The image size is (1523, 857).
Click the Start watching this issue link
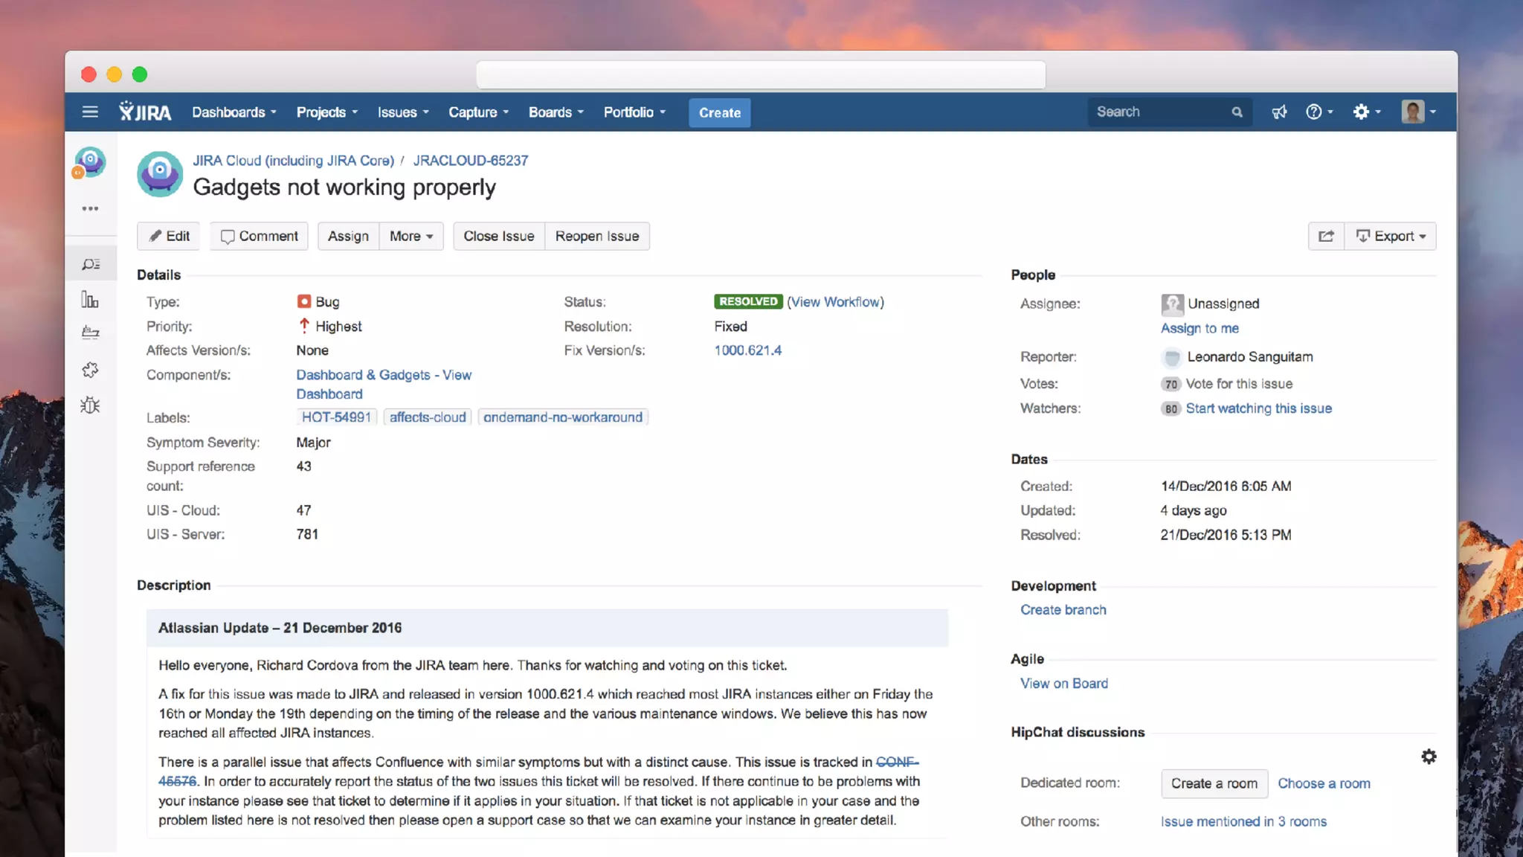[x=1258, y=408]
